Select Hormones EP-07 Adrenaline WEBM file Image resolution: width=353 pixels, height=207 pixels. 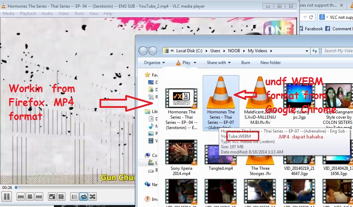(x=221, y=103)
